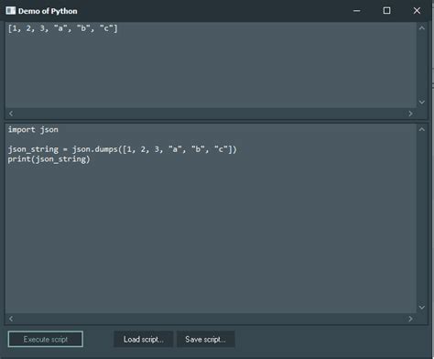Viewport: 434px width, 359px height.
Task: Click the print(json_string) line
Action: (49, 159)
